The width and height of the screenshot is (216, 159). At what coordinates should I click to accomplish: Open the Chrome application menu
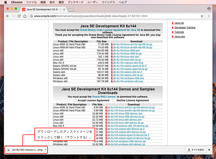(17, 2)
